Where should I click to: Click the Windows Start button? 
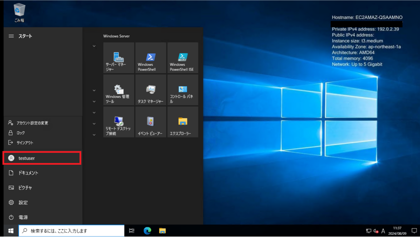click(11, 231)
